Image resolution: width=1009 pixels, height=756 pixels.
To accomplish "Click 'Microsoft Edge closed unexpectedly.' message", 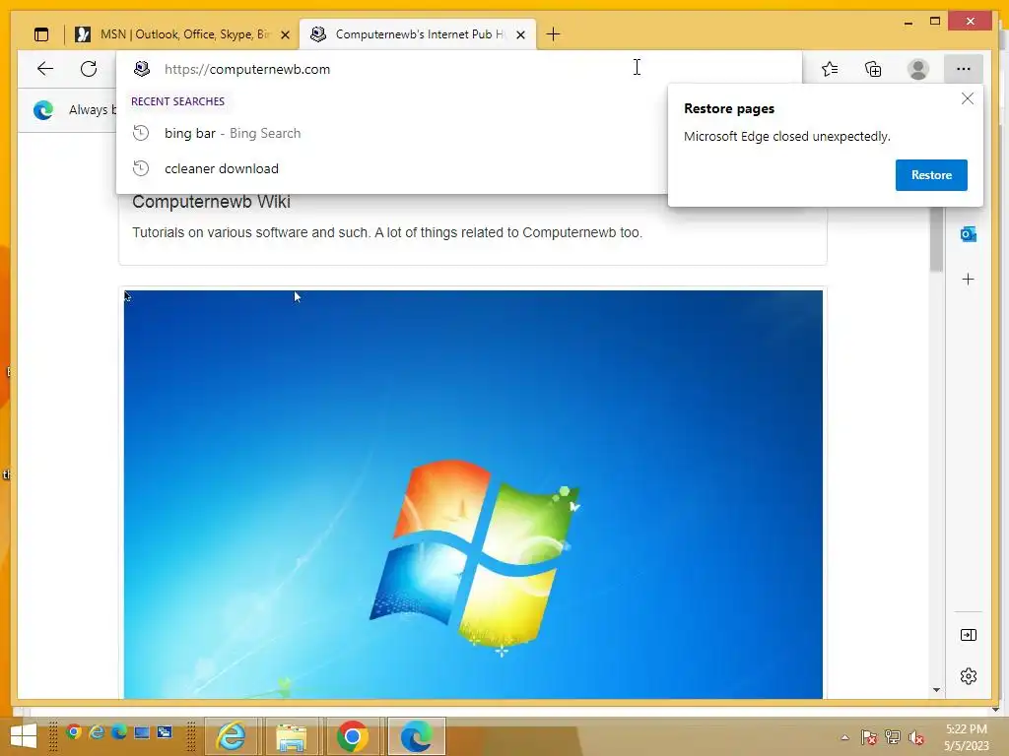I will [787, 136].
